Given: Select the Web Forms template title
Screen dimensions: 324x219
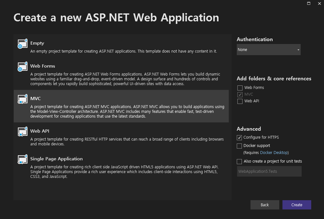Looking at the screenshot, I should (42, 66).
